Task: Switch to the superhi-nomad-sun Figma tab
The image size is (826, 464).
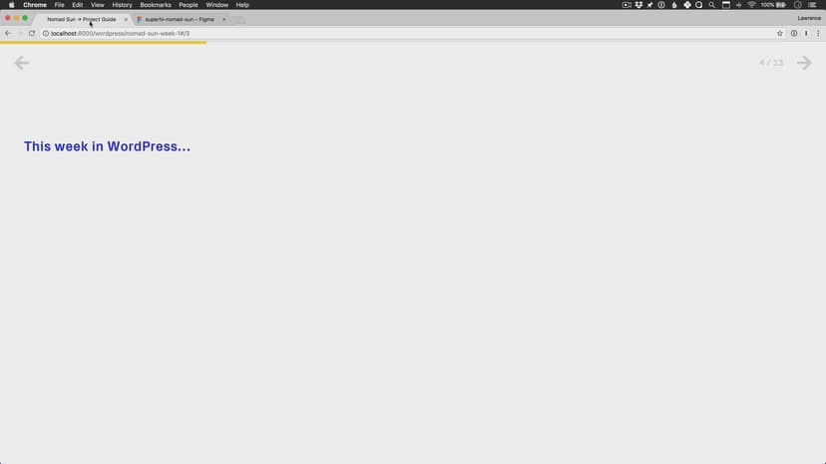Action: (180, 19)
